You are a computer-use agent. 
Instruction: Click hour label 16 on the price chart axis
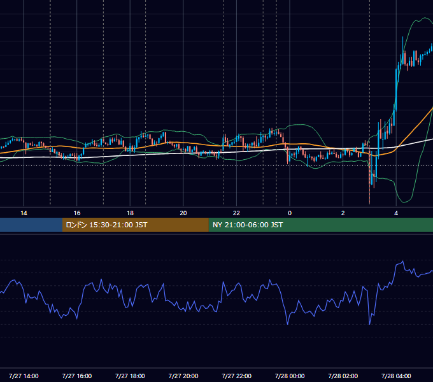pyautogui.click(x=77, y=213)
